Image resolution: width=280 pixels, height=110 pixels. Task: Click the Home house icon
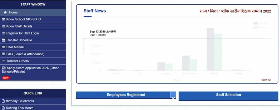pos(5,12)
